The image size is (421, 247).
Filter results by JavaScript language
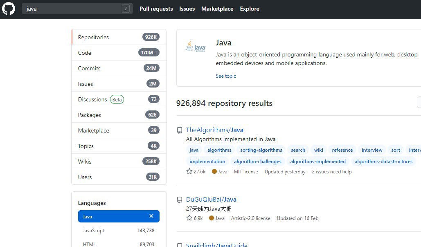(x=119, y=230)
